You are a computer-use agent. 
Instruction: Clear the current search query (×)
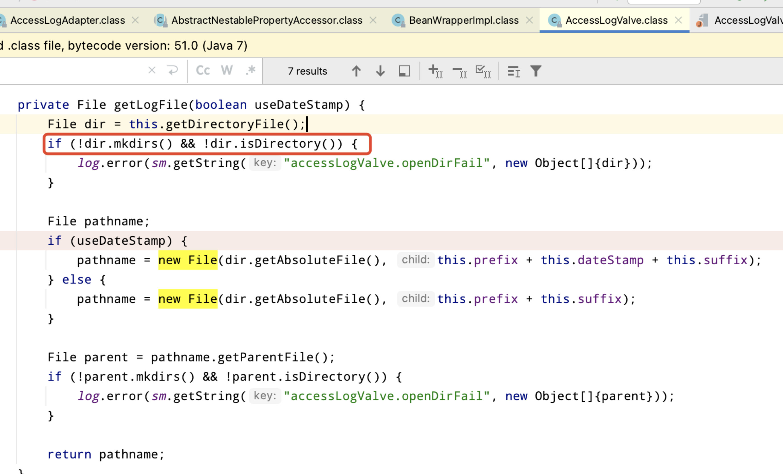[x=151, y=71]
